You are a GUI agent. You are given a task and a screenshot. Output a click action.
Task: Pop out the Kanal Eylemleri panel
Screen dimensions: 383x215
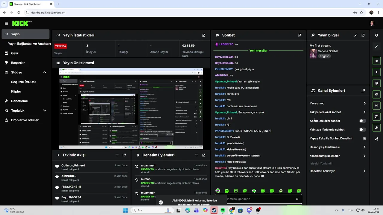(363, 90)
